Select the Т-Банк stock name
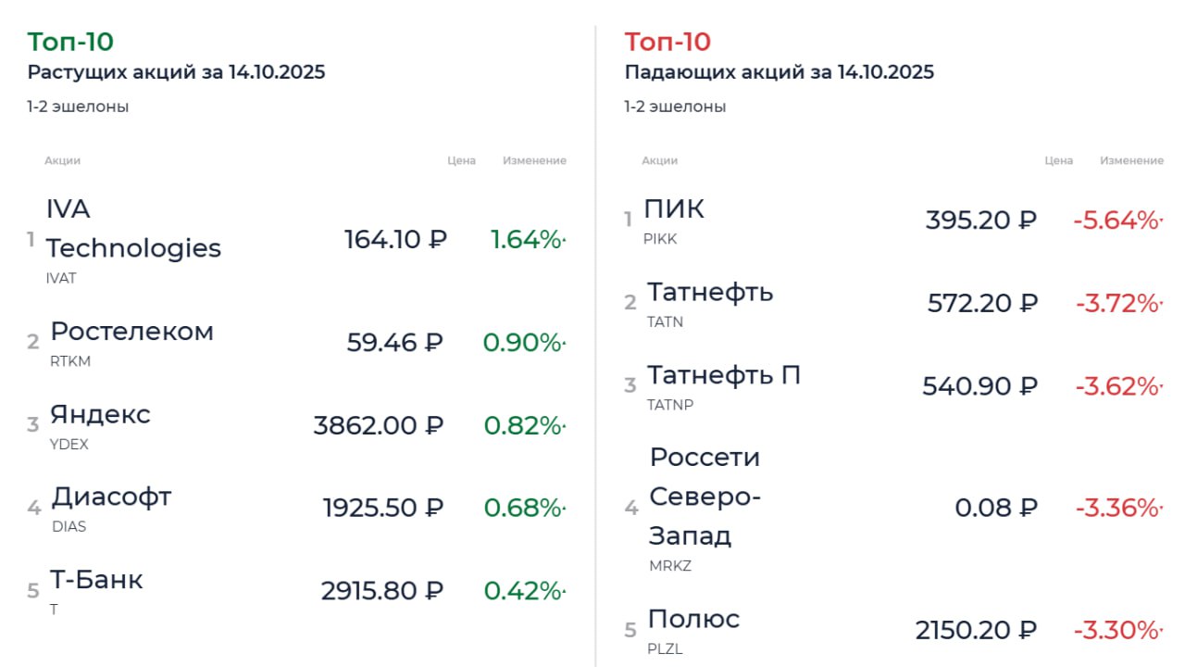The width and height of the screenshot is (1185, 667). pyautogui.click(x=96, y=580)
